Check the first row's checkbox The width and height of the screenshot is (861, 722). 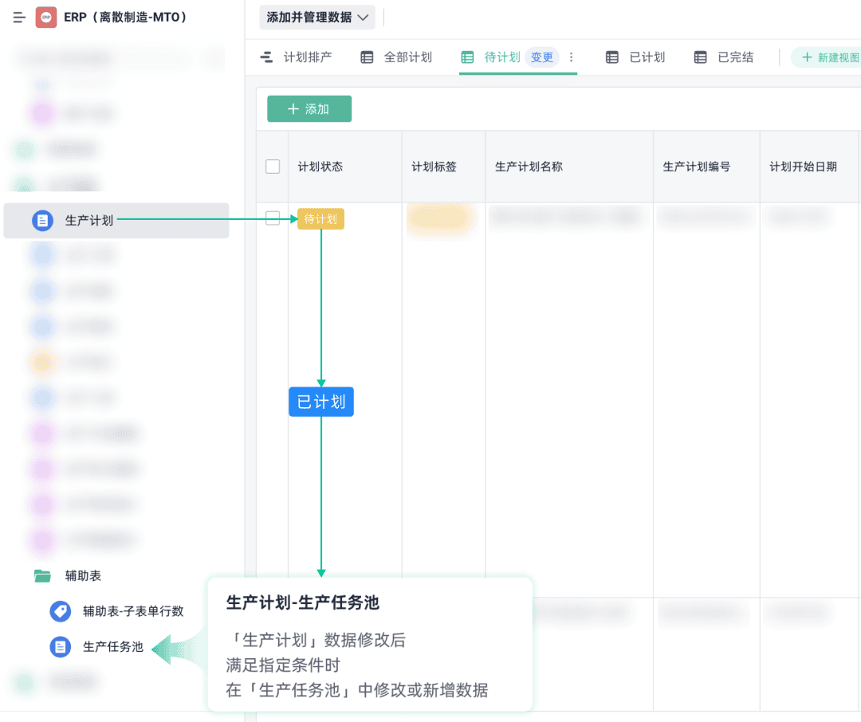point(273,218)
